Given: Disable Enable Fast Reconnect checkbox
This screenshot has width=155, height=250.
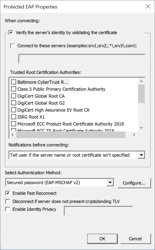Looking at the screenshot, I should tap(8, 193).
